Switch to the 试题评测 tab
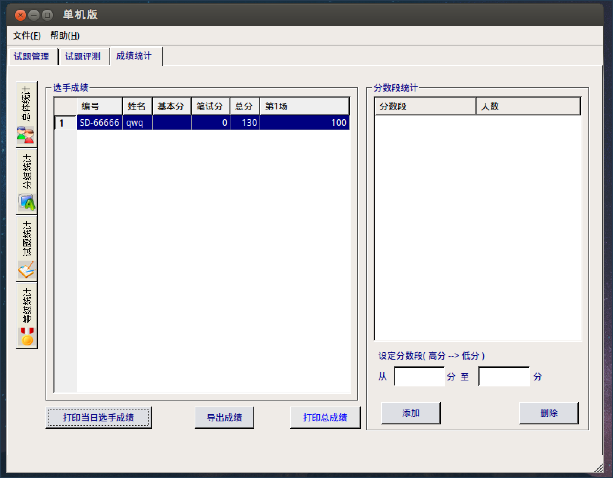Screen dimensions: 613x478 tap(83, 57)
